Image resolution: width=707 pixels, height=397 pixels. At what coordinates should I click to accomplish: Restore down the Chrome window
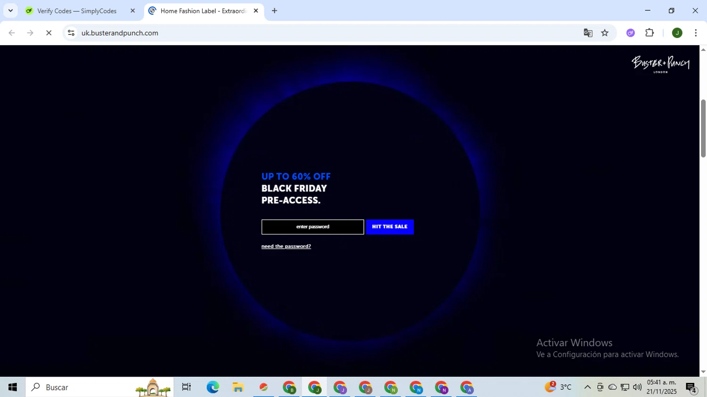pos(671,10)
